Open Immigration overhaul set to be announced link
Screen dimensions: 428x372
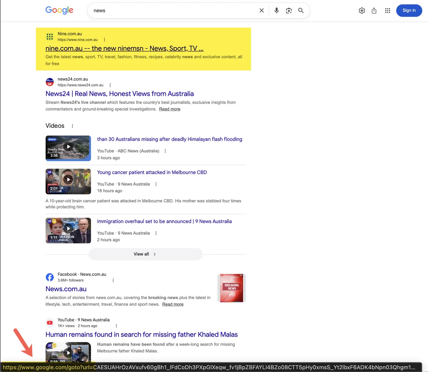[164, 222]
